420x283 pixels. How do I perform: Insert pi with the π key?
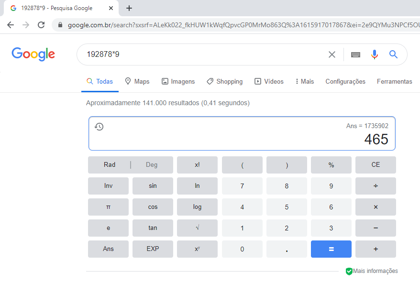pos(108,207)
